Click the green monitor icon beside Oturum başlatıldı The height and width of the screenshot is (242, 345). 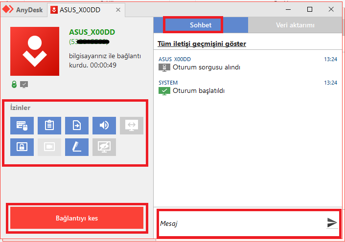(164, 91)
